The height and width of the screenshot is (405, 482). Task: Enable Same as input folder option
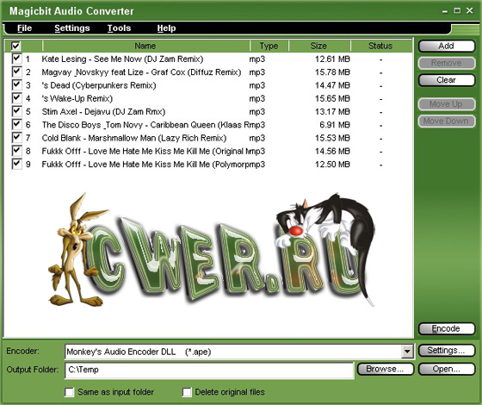click(70, 392)
